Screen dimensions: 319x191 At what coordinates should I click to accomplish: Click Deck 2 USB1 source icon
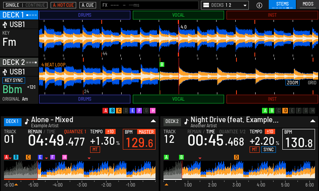5,72
